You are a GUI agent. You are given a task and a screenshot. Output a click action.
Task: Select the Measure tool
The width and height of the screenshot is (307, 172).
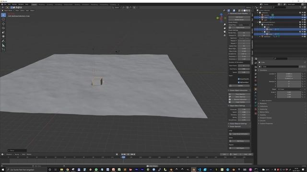tap(3, 45)
